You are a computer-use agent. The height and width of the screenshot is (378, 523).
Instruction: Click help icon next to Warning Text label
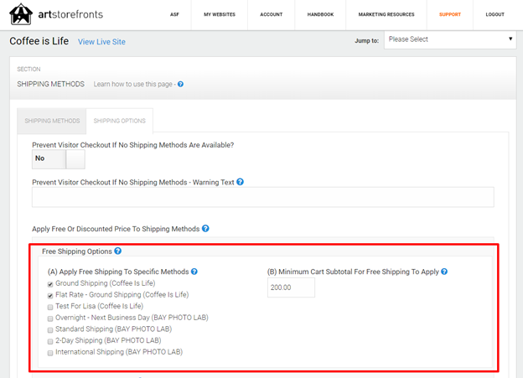click(x=241, y=182)
